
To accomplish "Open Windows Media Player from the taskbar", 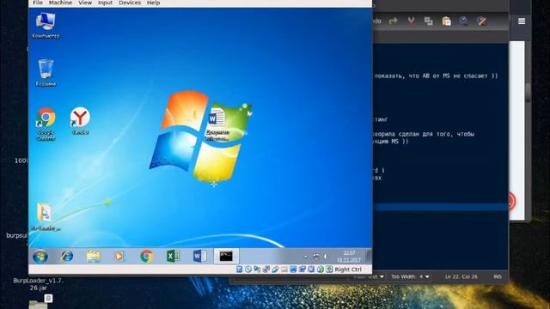I will 119,257.
